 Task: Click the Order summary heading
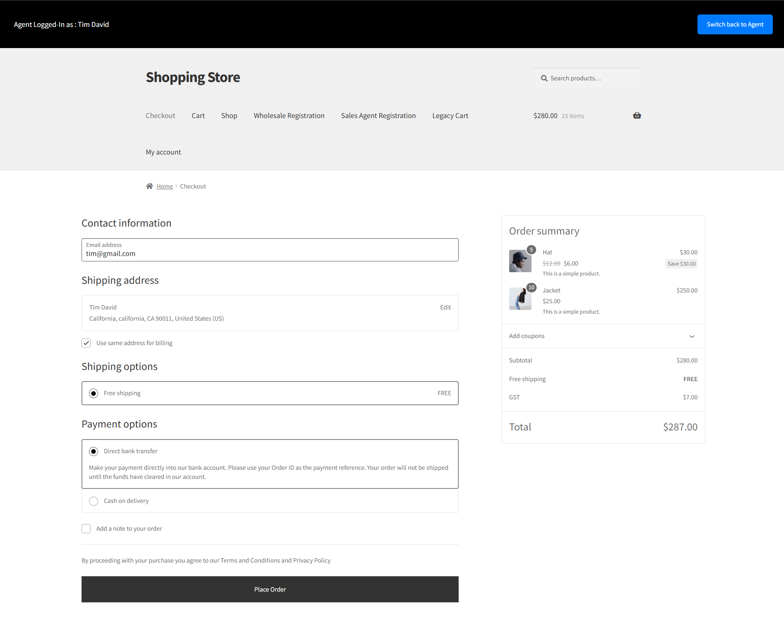(x=544, y=231)
